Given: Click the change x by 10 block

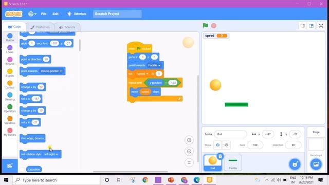Looking at the screenshot, I should tap(32, 87).
